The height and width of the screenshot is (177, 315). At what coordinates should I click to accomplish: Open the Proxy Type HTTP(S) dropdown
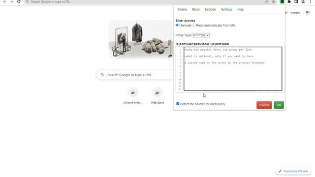click(x=200, y=35)
